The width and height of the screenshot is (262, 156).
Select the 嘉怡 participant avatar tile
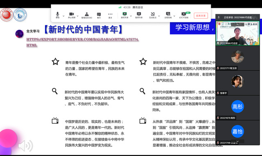point(238,131)
